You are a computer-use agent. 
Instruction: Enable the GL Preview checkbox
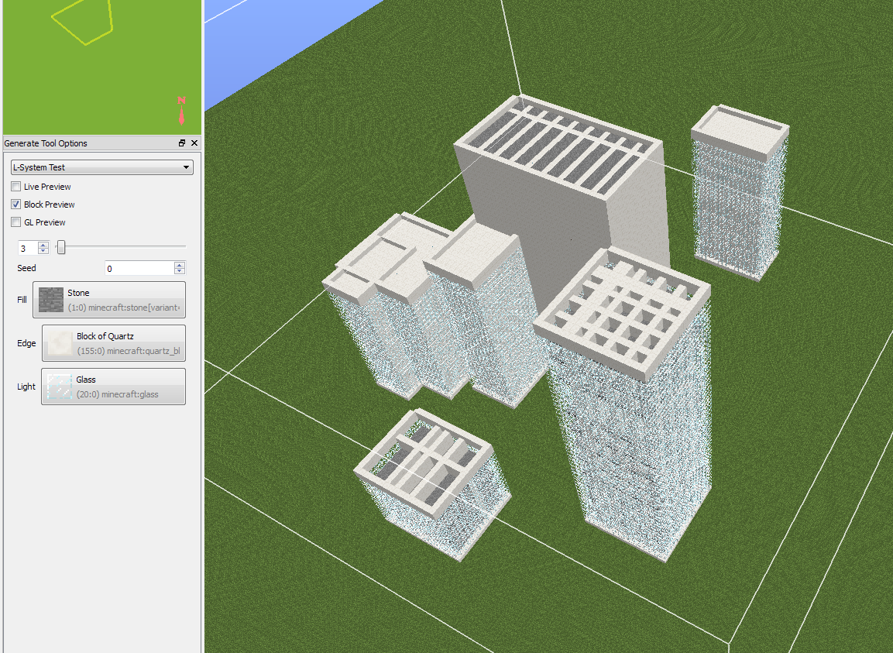(x=16, y=222)
